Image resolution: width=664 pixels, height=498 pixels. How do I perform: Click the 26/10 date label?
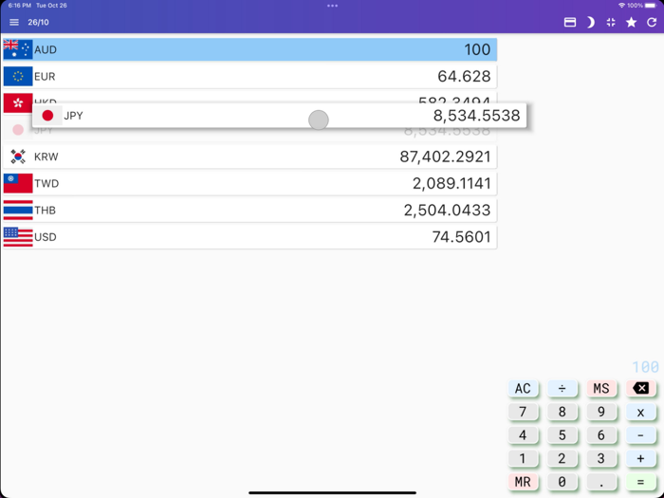click(x=38, y=22)
